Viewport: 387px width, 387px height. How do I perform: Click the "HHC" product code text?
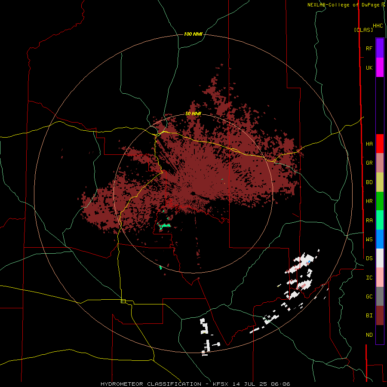pyautogui.click(x=378, y=26)
